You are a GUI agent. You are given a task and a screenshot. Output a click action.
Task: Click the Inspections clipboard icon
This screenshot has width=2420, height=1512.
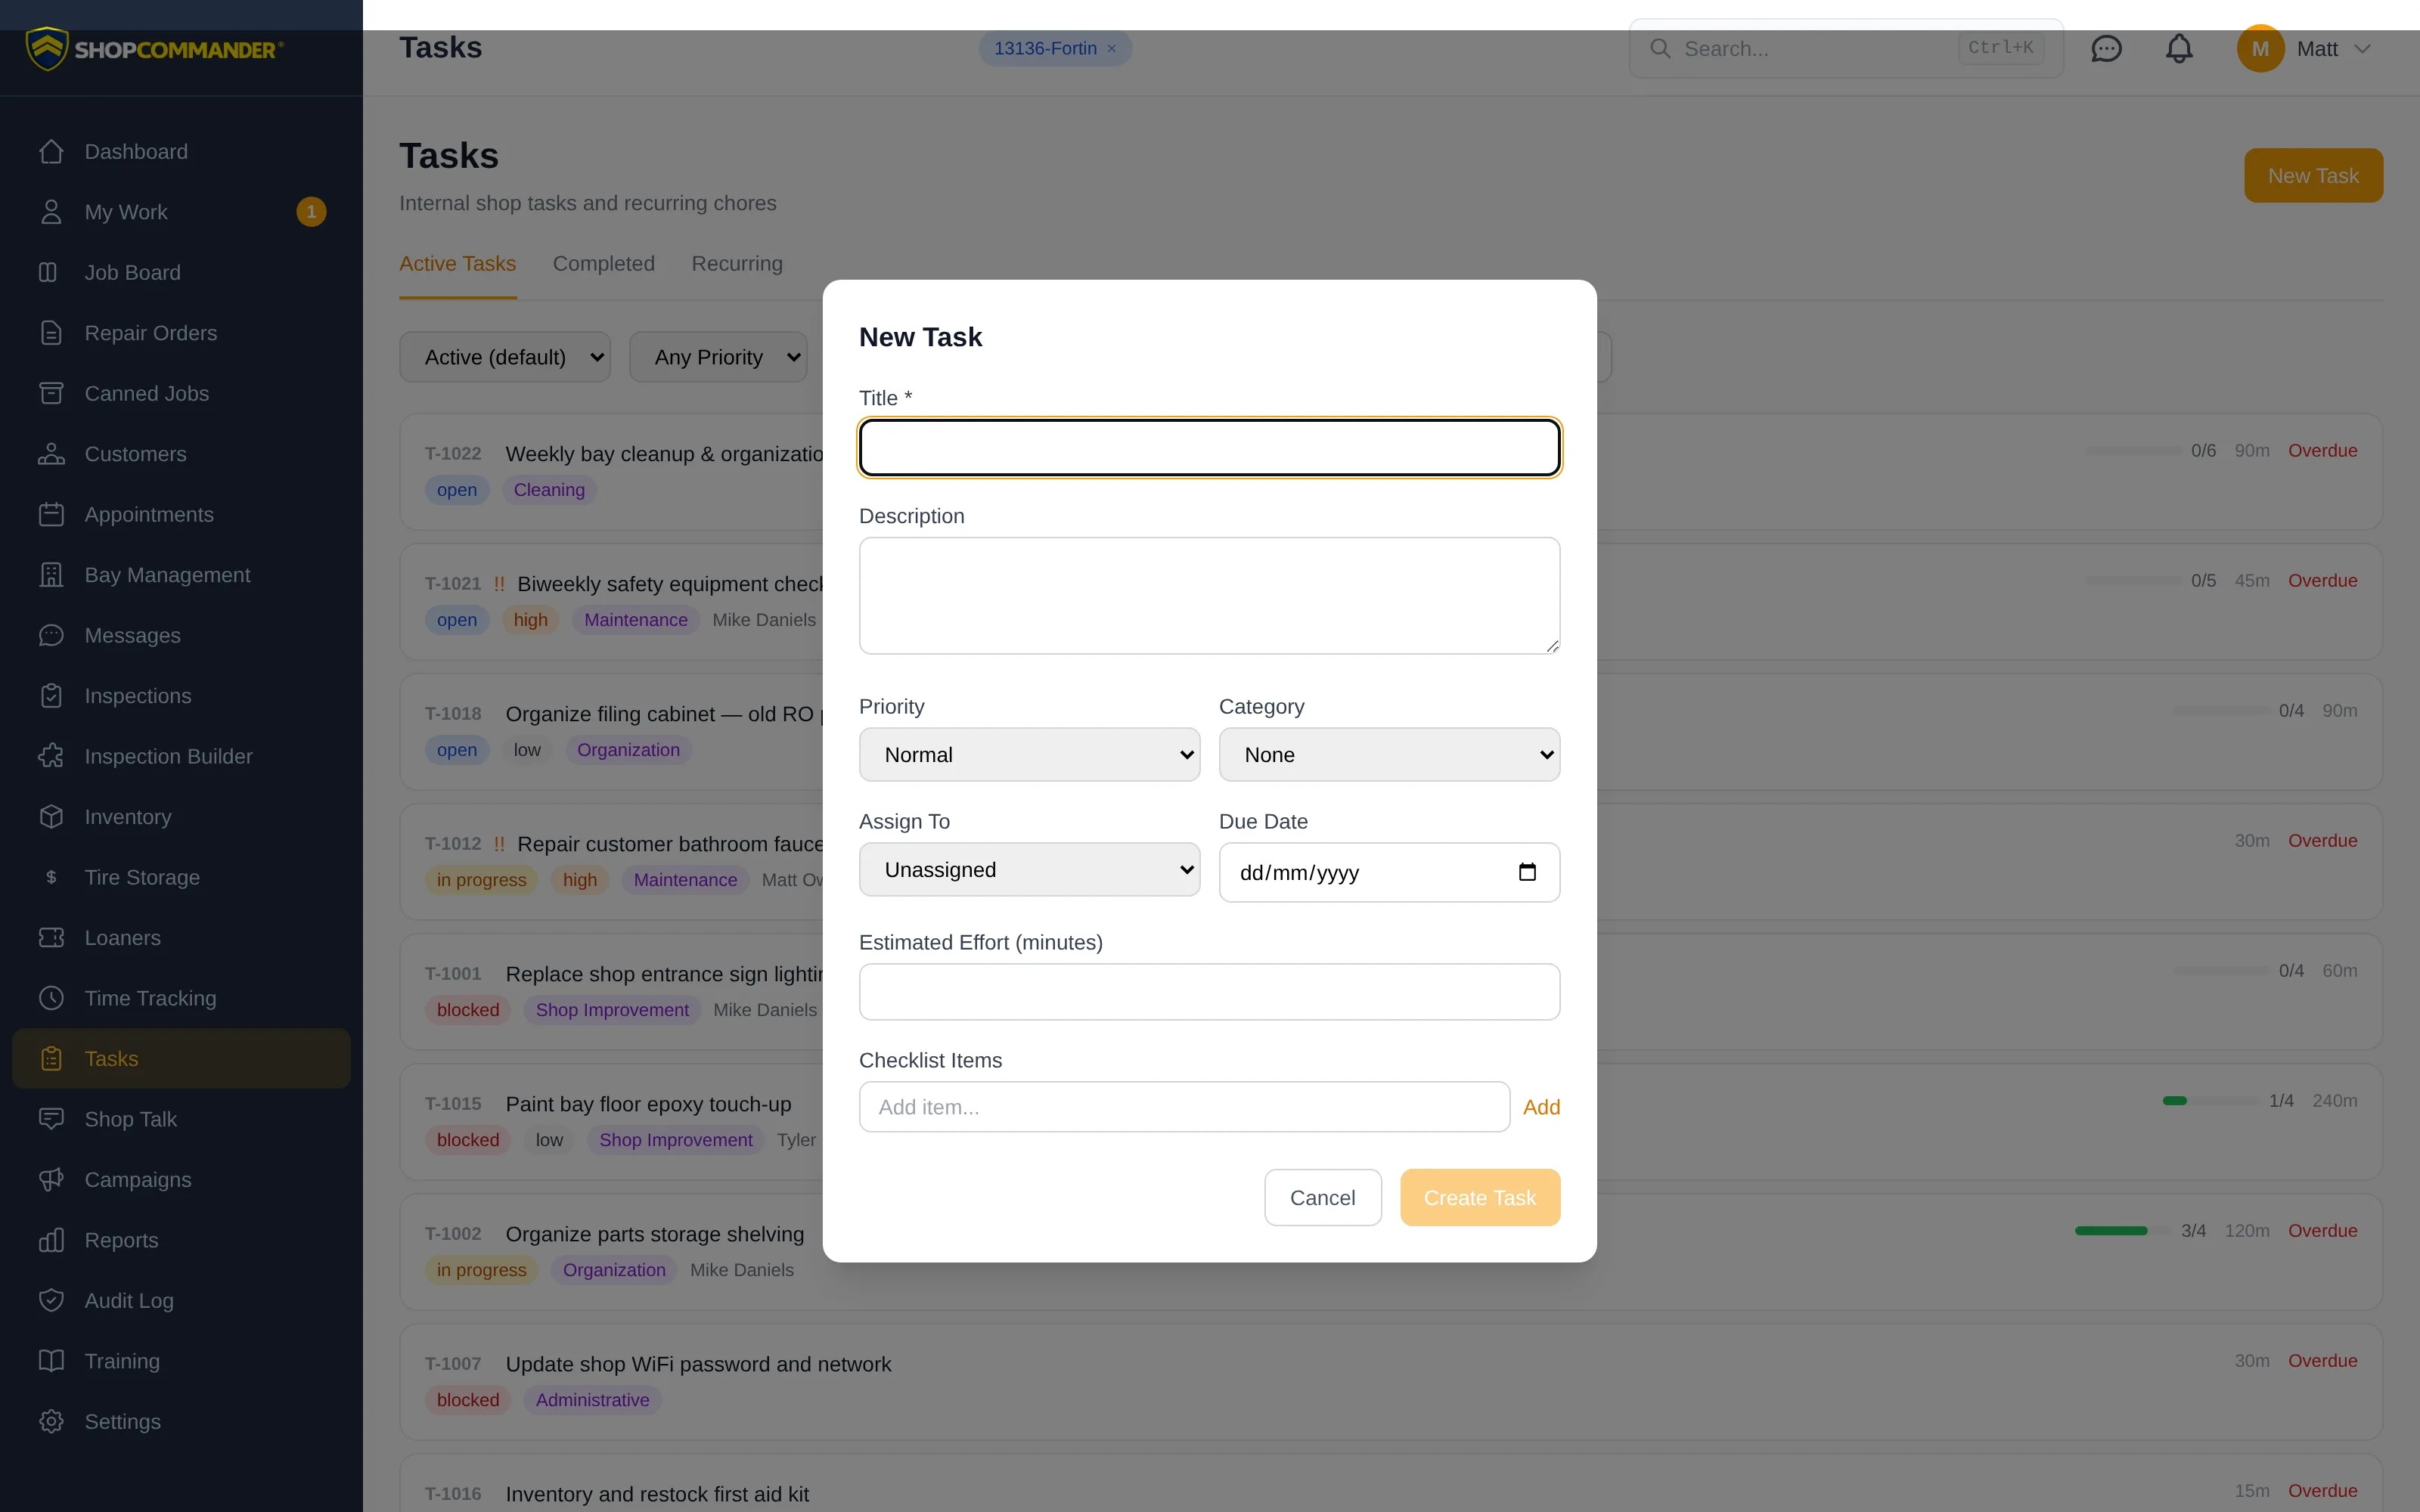(x=51, y=696)
